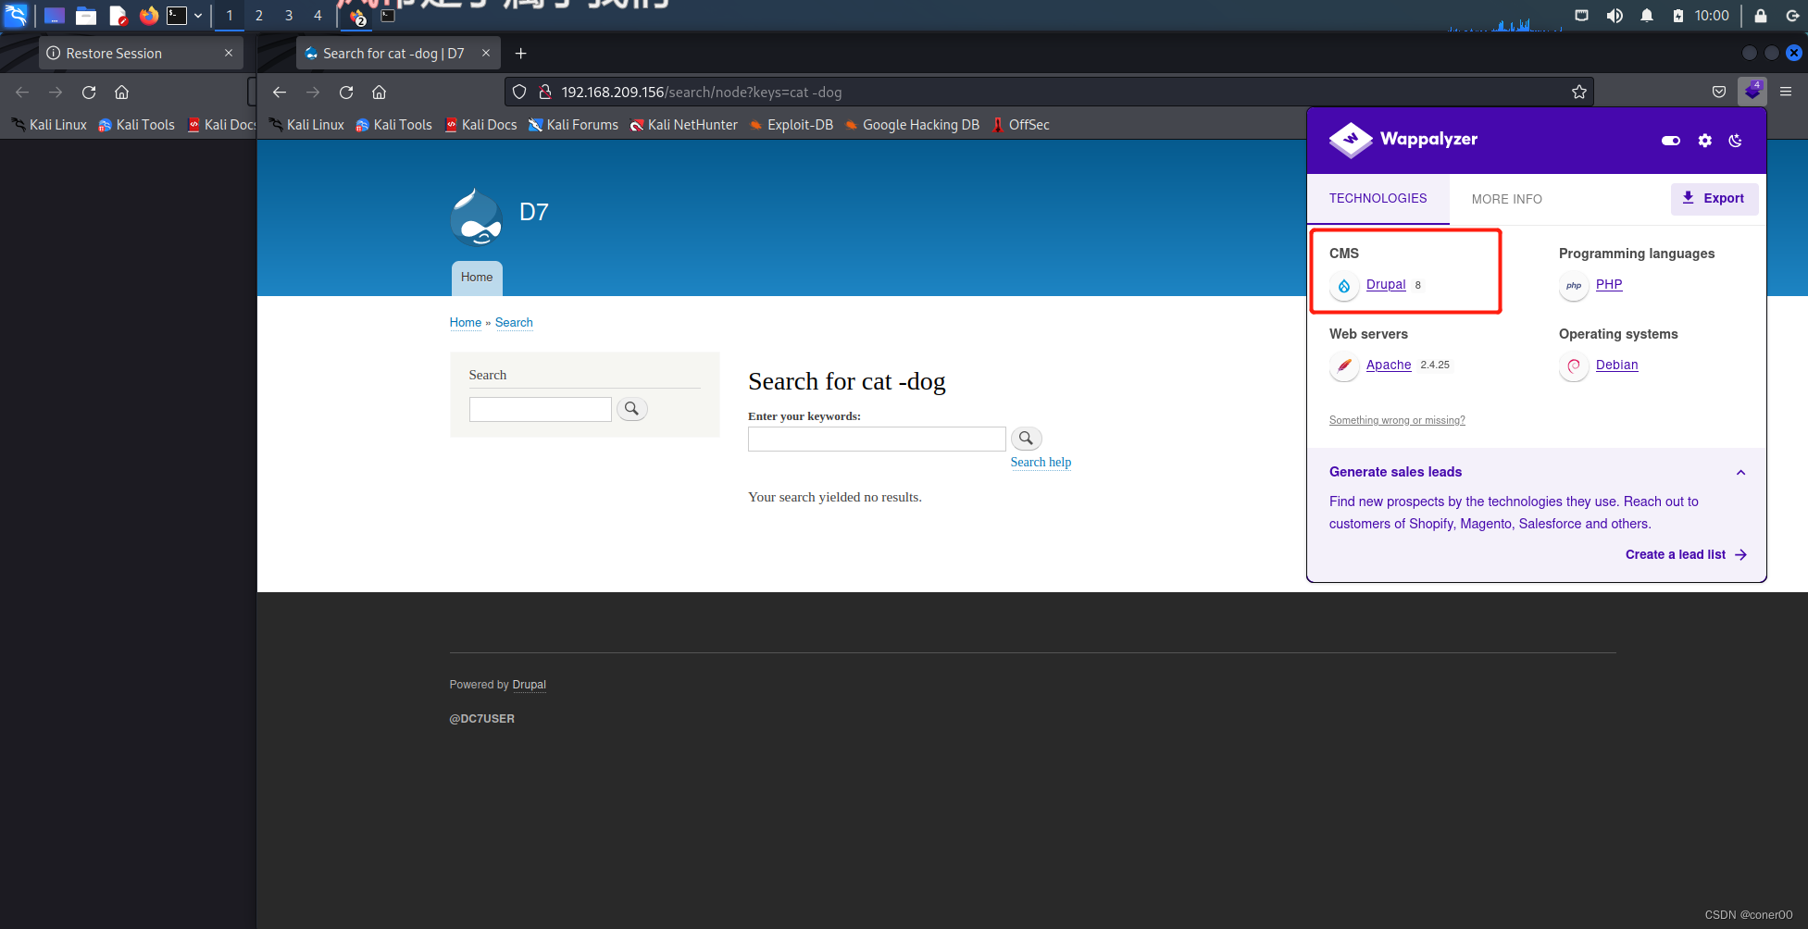
Task: Close the 'Search for cat -dog' tab
Action: coord(485,54)
